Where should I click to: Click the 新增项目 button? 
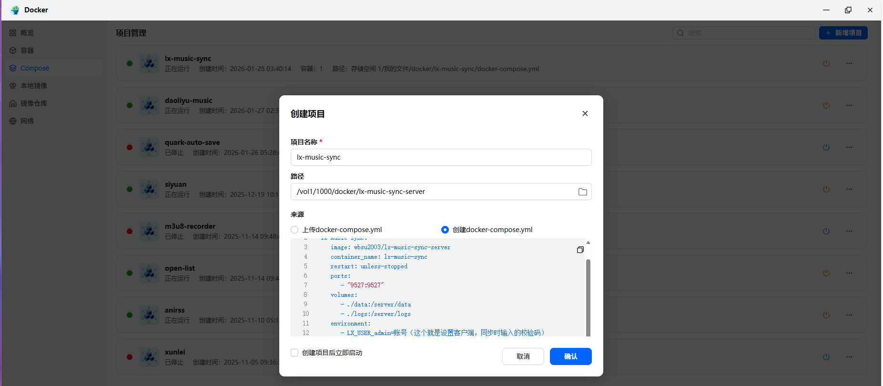point(843,33)
